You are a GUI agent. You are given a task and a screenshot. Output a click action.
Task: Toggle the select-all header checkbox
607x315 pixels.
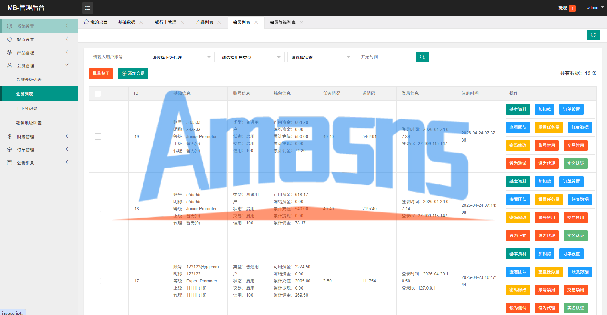[98, 94]
